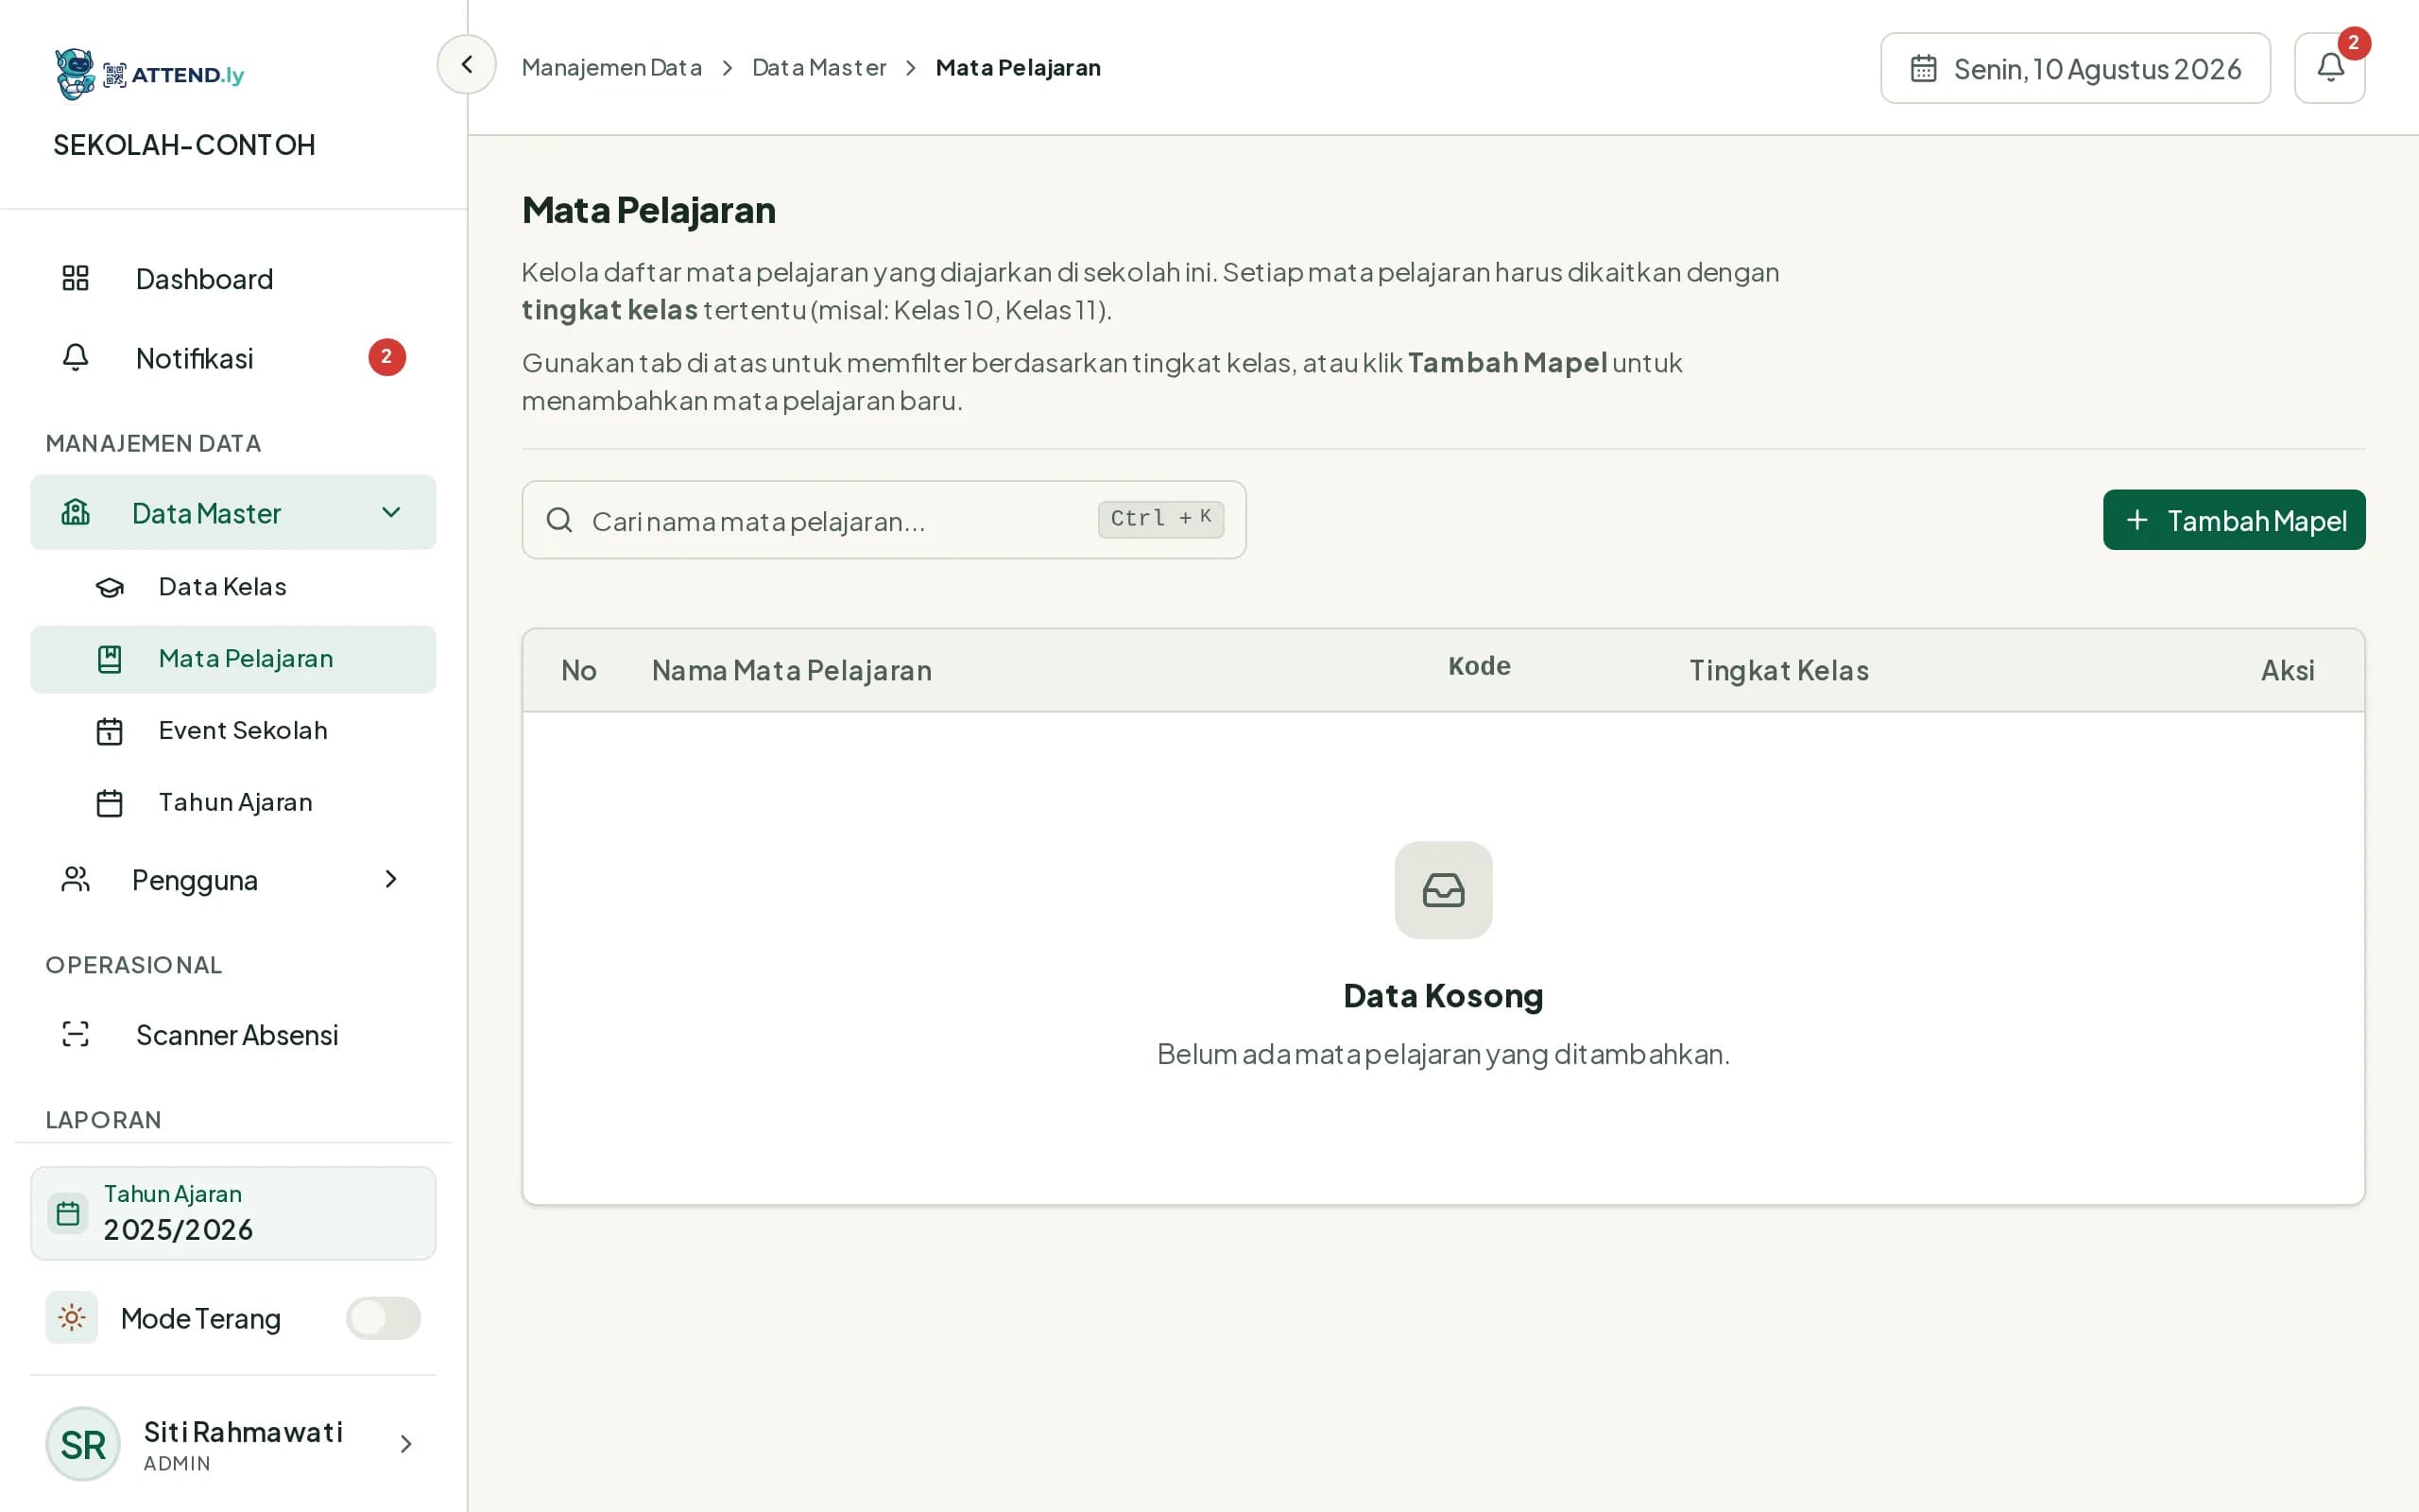Open Event Sekolah in the sidebar
This screenshot has height=1512, width=2419.
(x=232, y=731)
